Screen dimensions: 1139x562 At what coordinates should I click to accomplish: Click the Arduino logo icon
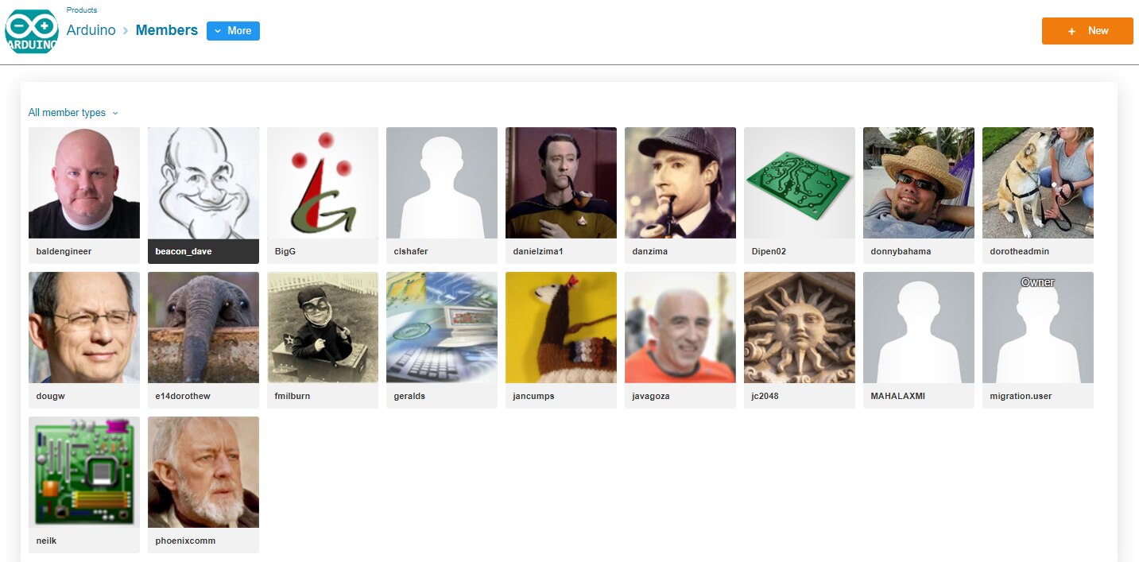click(32, 31)
